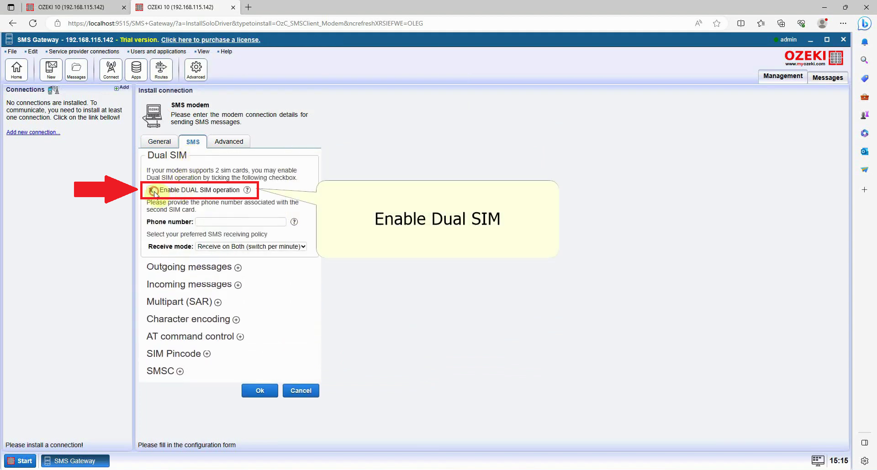Click the Start button
877x470 pixels.
pos(20,461)
